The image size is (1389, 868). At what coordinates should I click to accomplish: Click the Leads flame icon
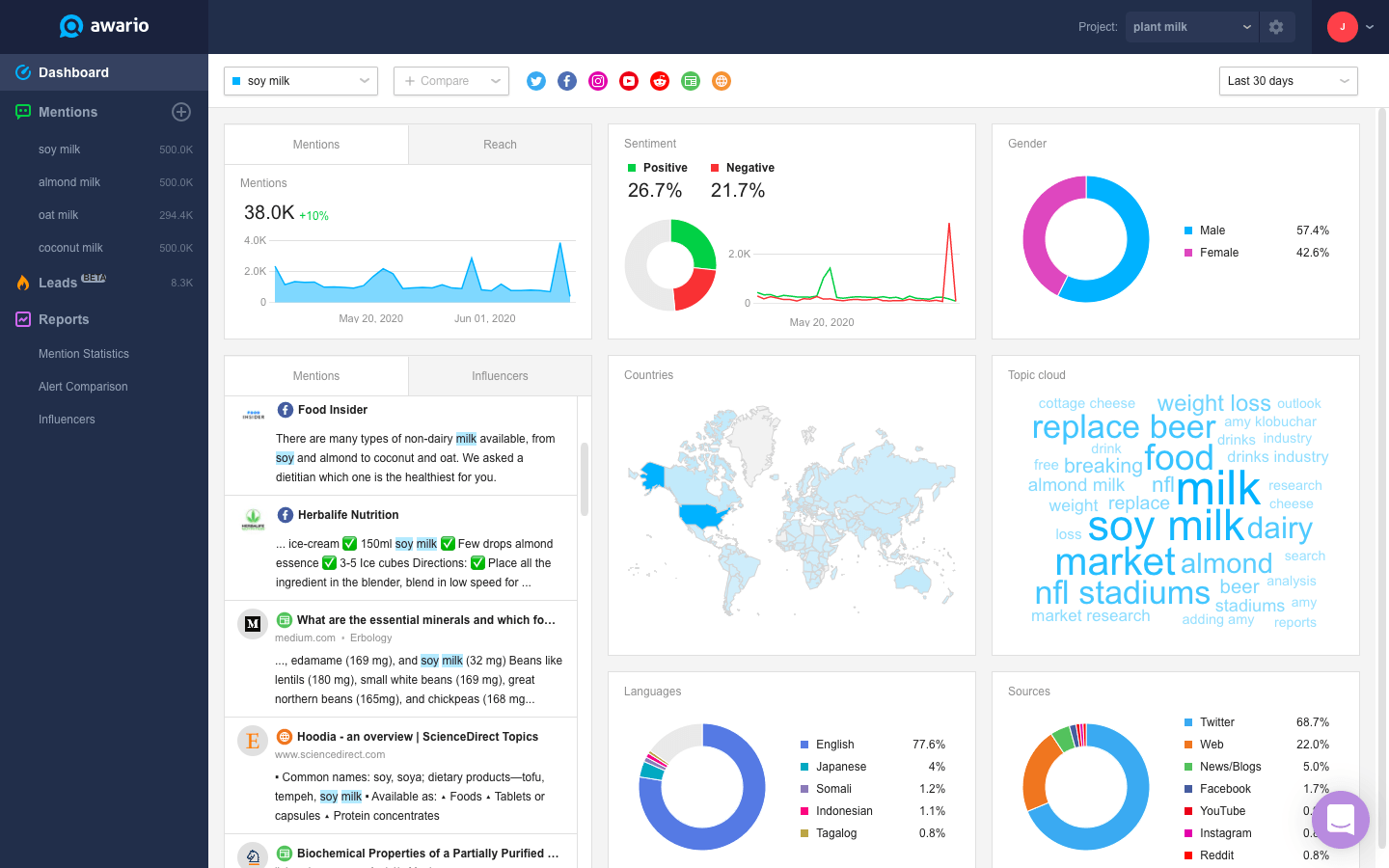23,283
